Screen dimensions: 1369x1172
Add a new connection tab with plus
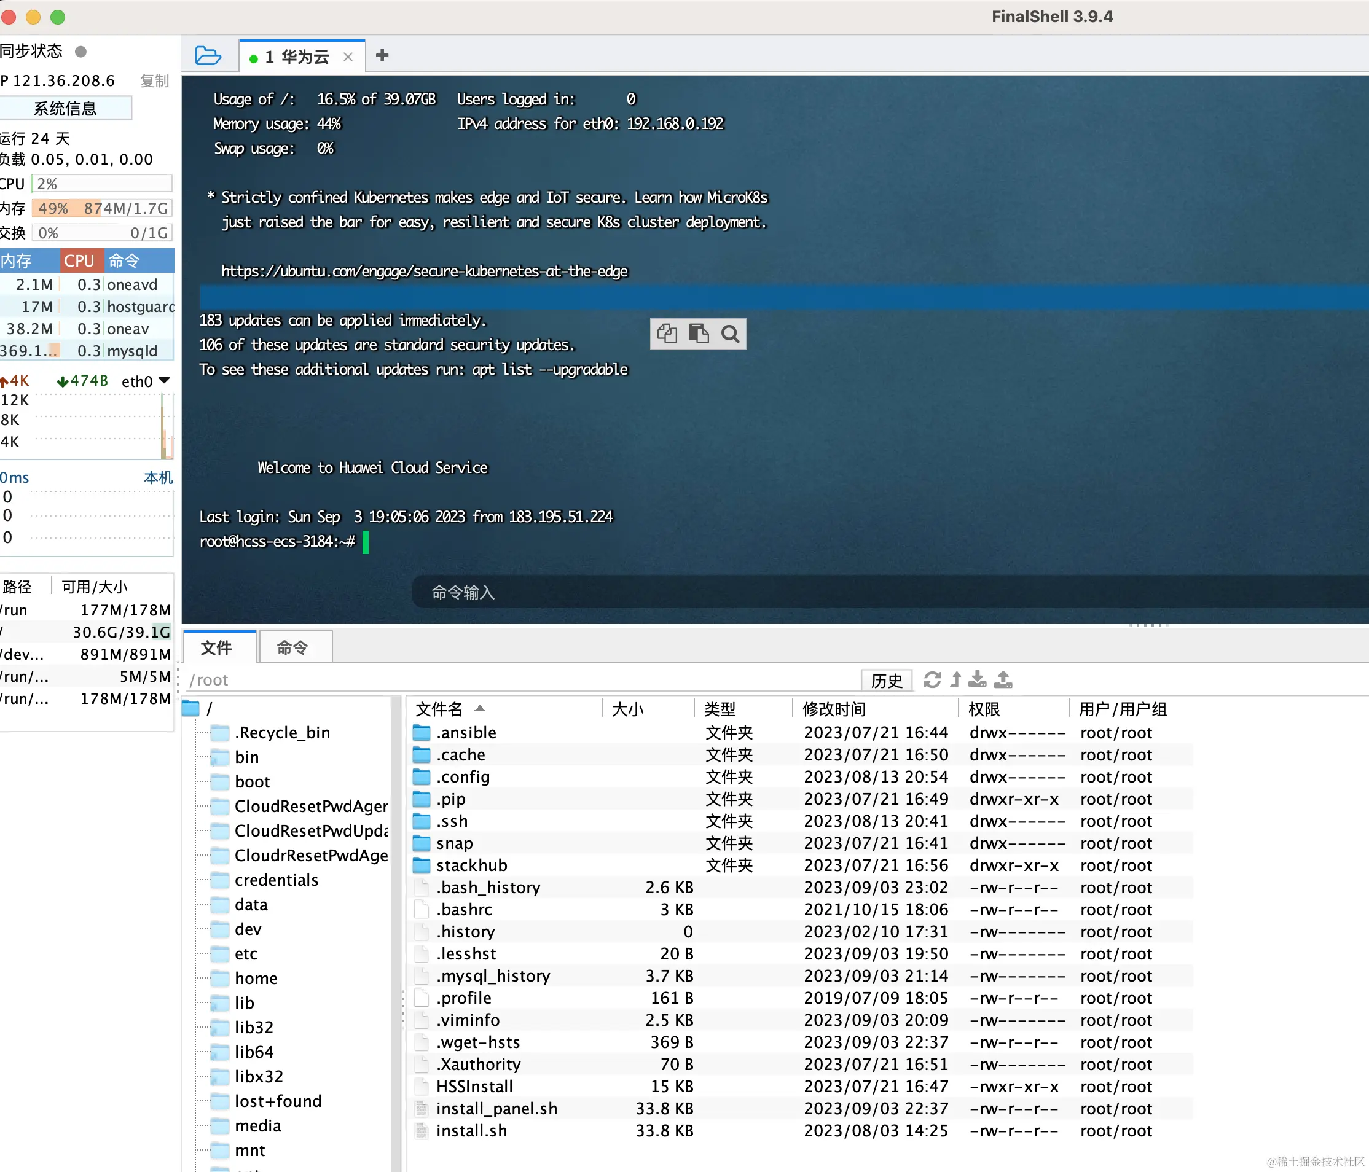coord(382,55)
